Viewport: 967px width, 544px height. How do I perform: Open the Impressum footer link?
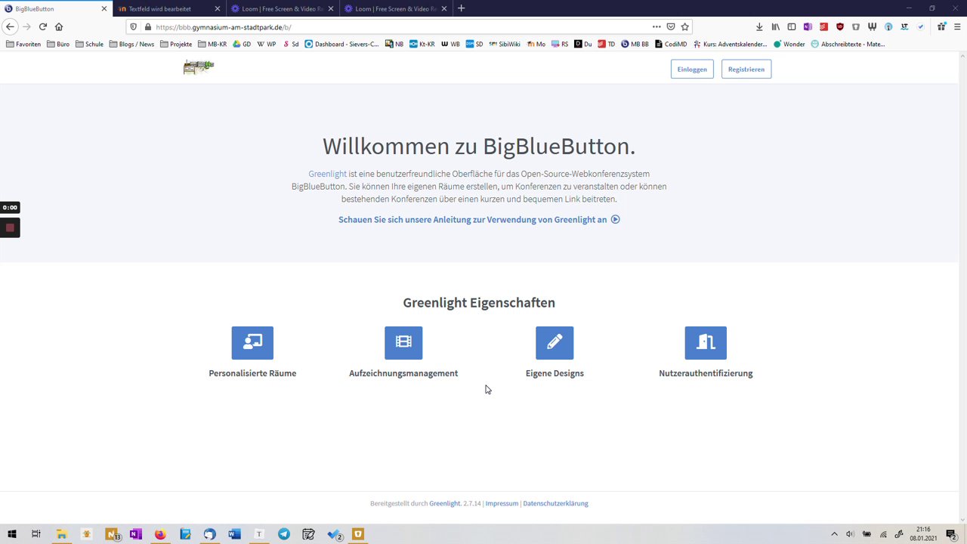[x=502, y=503]
